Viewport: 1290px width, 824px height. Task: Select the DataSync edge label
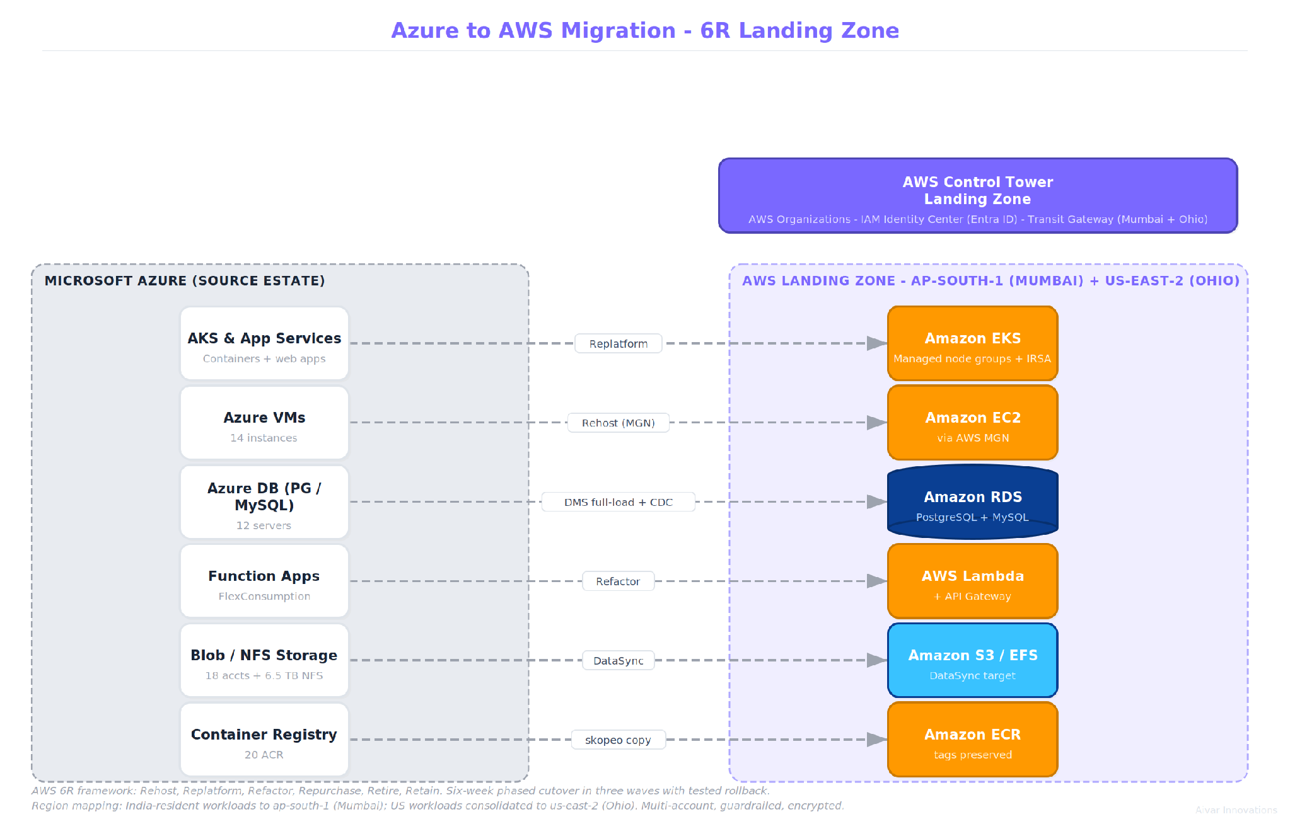tap(619, 660)
